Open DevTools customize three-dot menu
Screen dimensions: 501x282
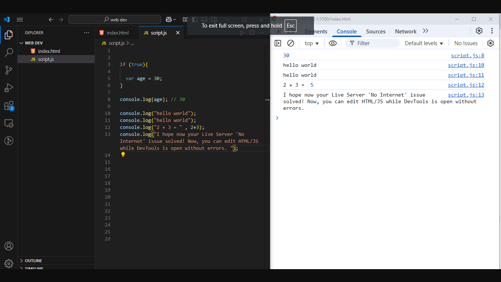[492, 31]
